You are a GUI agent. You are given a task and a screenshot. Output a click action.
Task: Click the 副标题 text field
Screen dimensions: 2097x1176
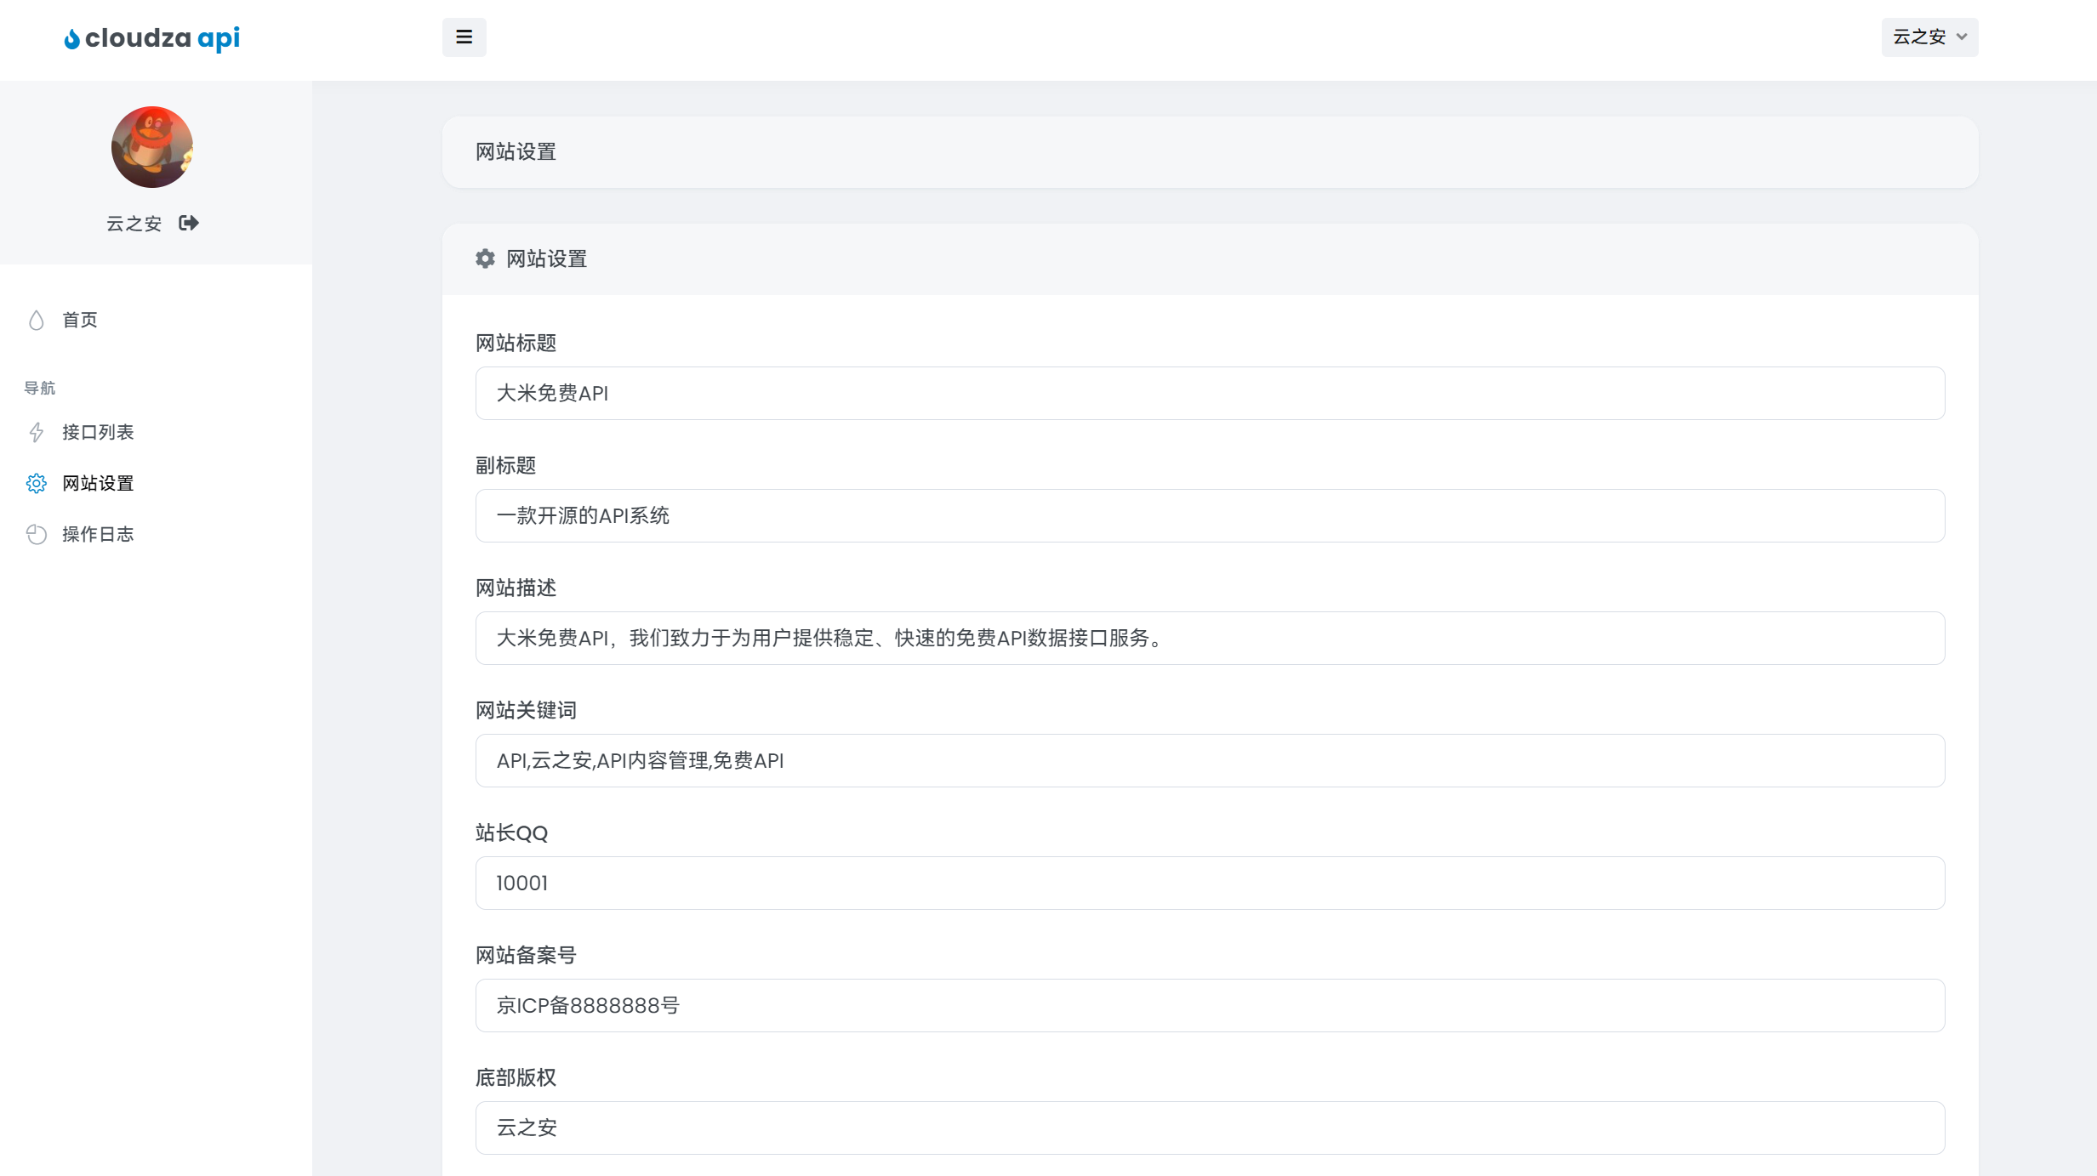[x=1209, y=516]
